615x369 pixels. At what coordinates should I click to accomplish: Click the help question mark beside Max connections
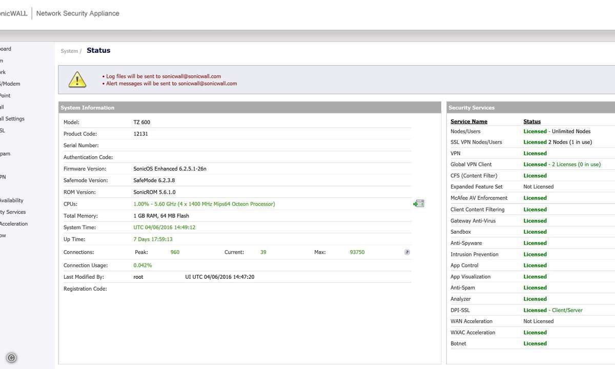[x=407, y=252]
